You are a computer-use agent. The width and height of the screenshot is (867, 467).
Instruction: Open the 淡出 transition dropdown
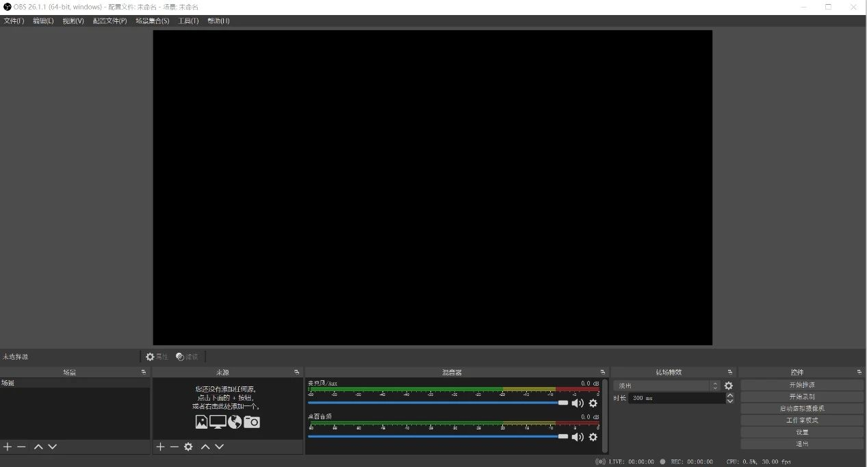coord(667,386)
